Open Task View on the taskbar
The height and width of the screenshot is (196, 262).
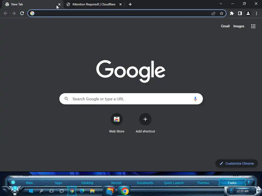51,191
